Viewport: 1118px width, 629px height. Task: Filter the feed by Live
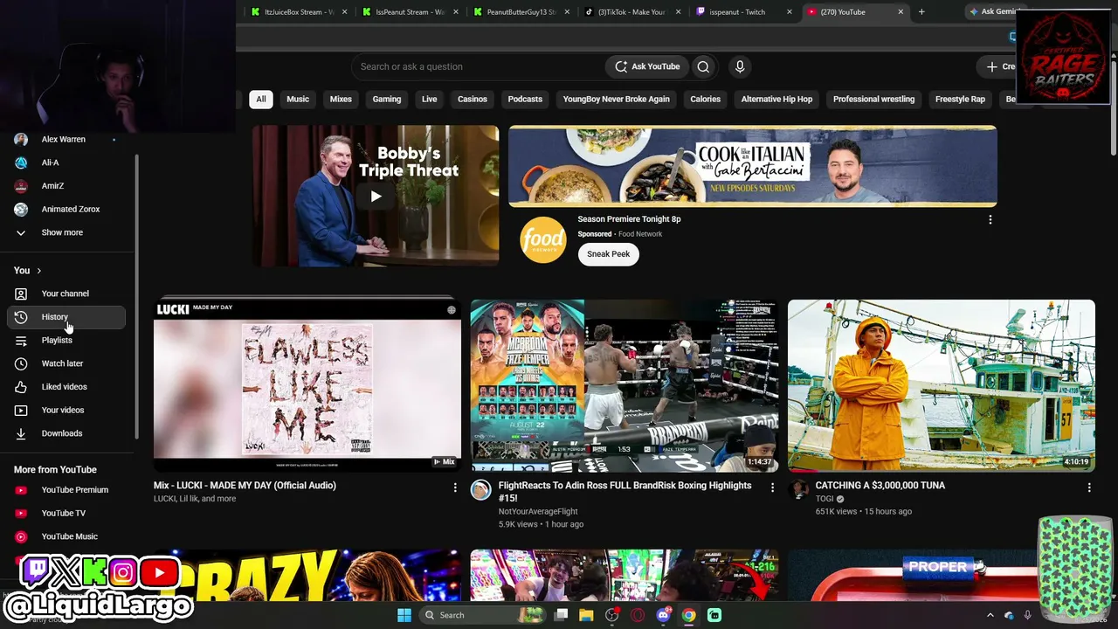(429, 100)
